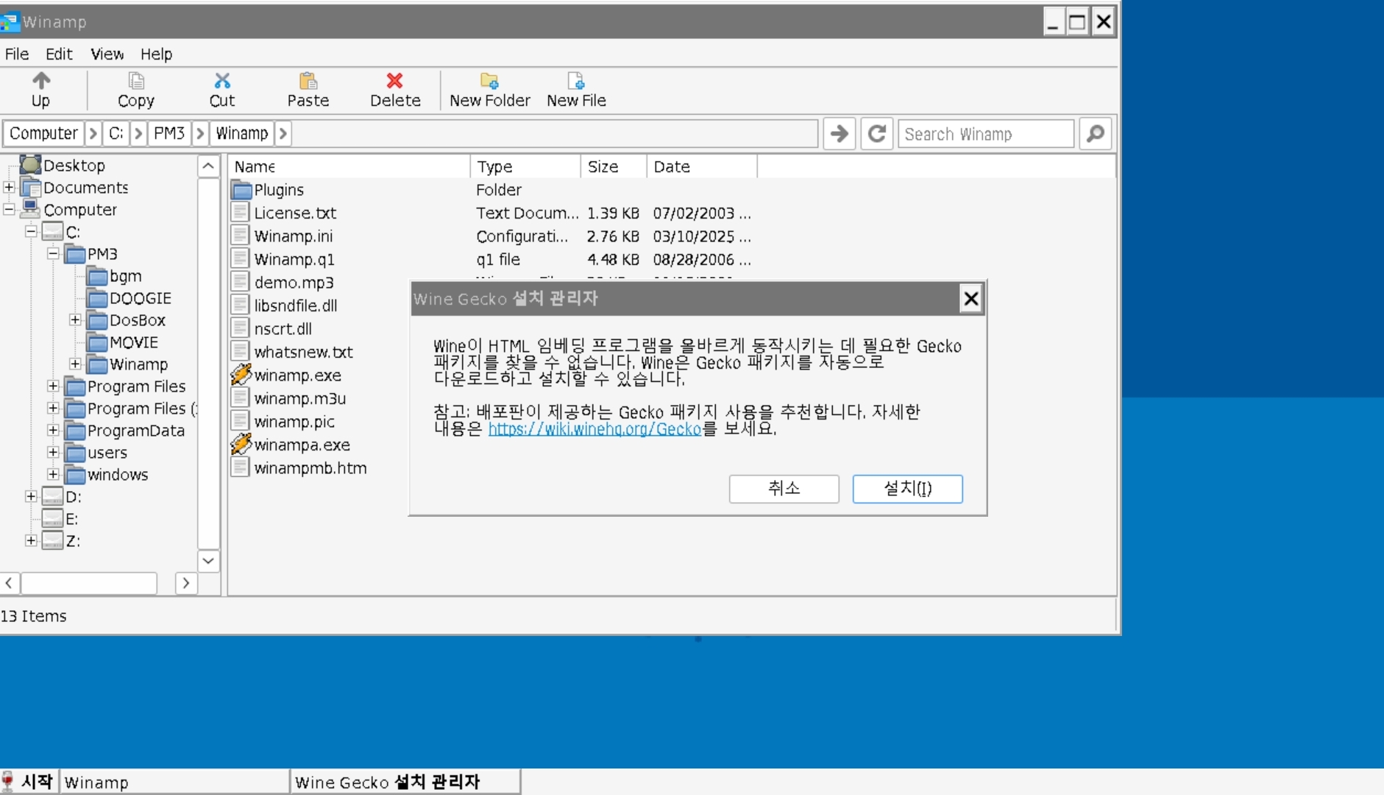Switch to Wine Gecko taskbar button
Screen dimensions: 1384x795
[x=405, y=782]
